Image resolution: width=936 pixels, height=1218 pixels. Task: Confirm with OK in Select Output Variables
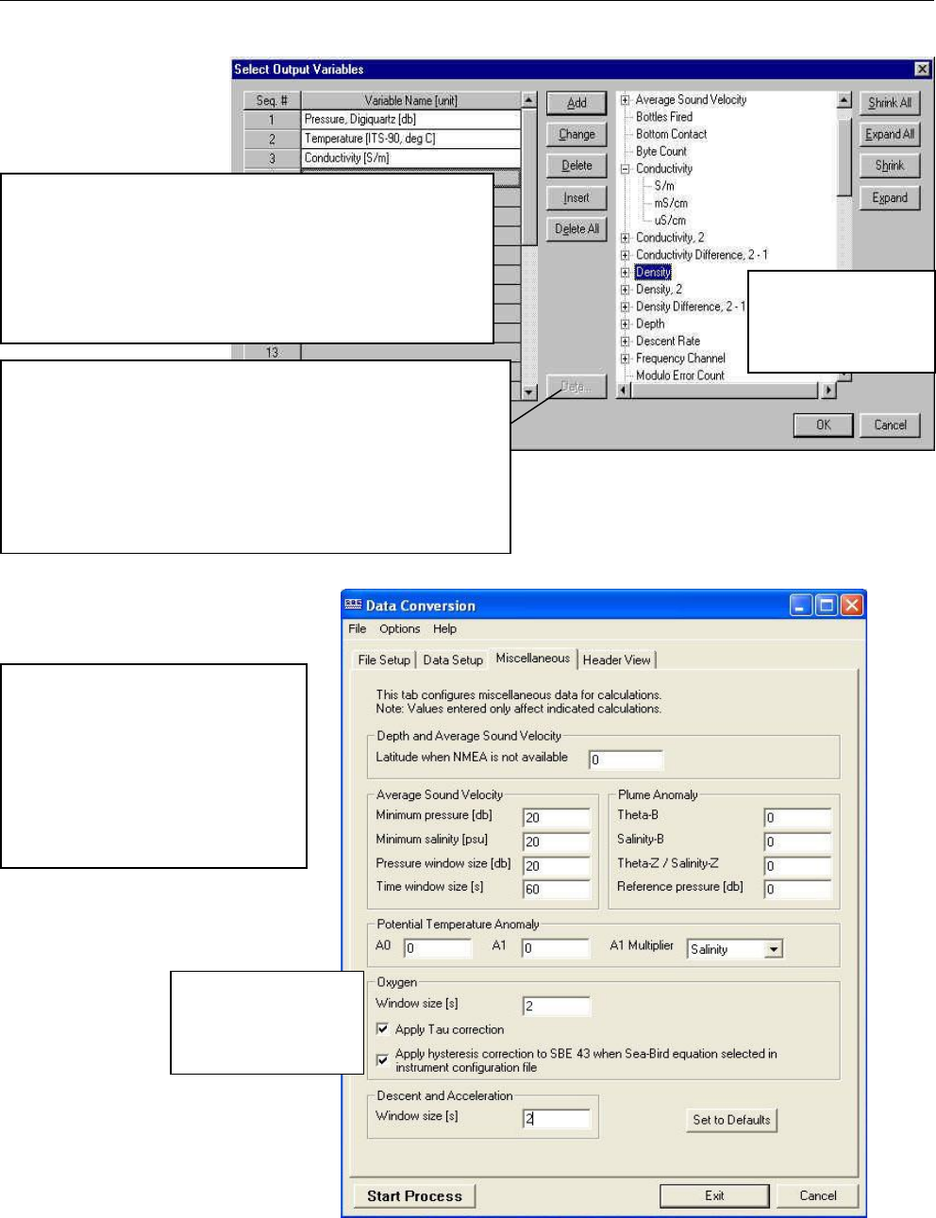(823, 425)
